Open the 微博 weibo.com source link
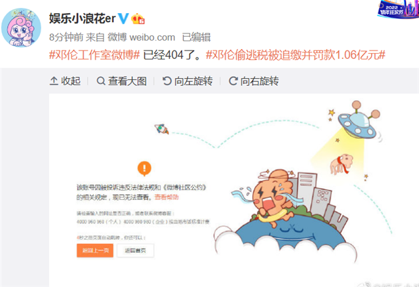419x287 pixels. pos(141,37)
